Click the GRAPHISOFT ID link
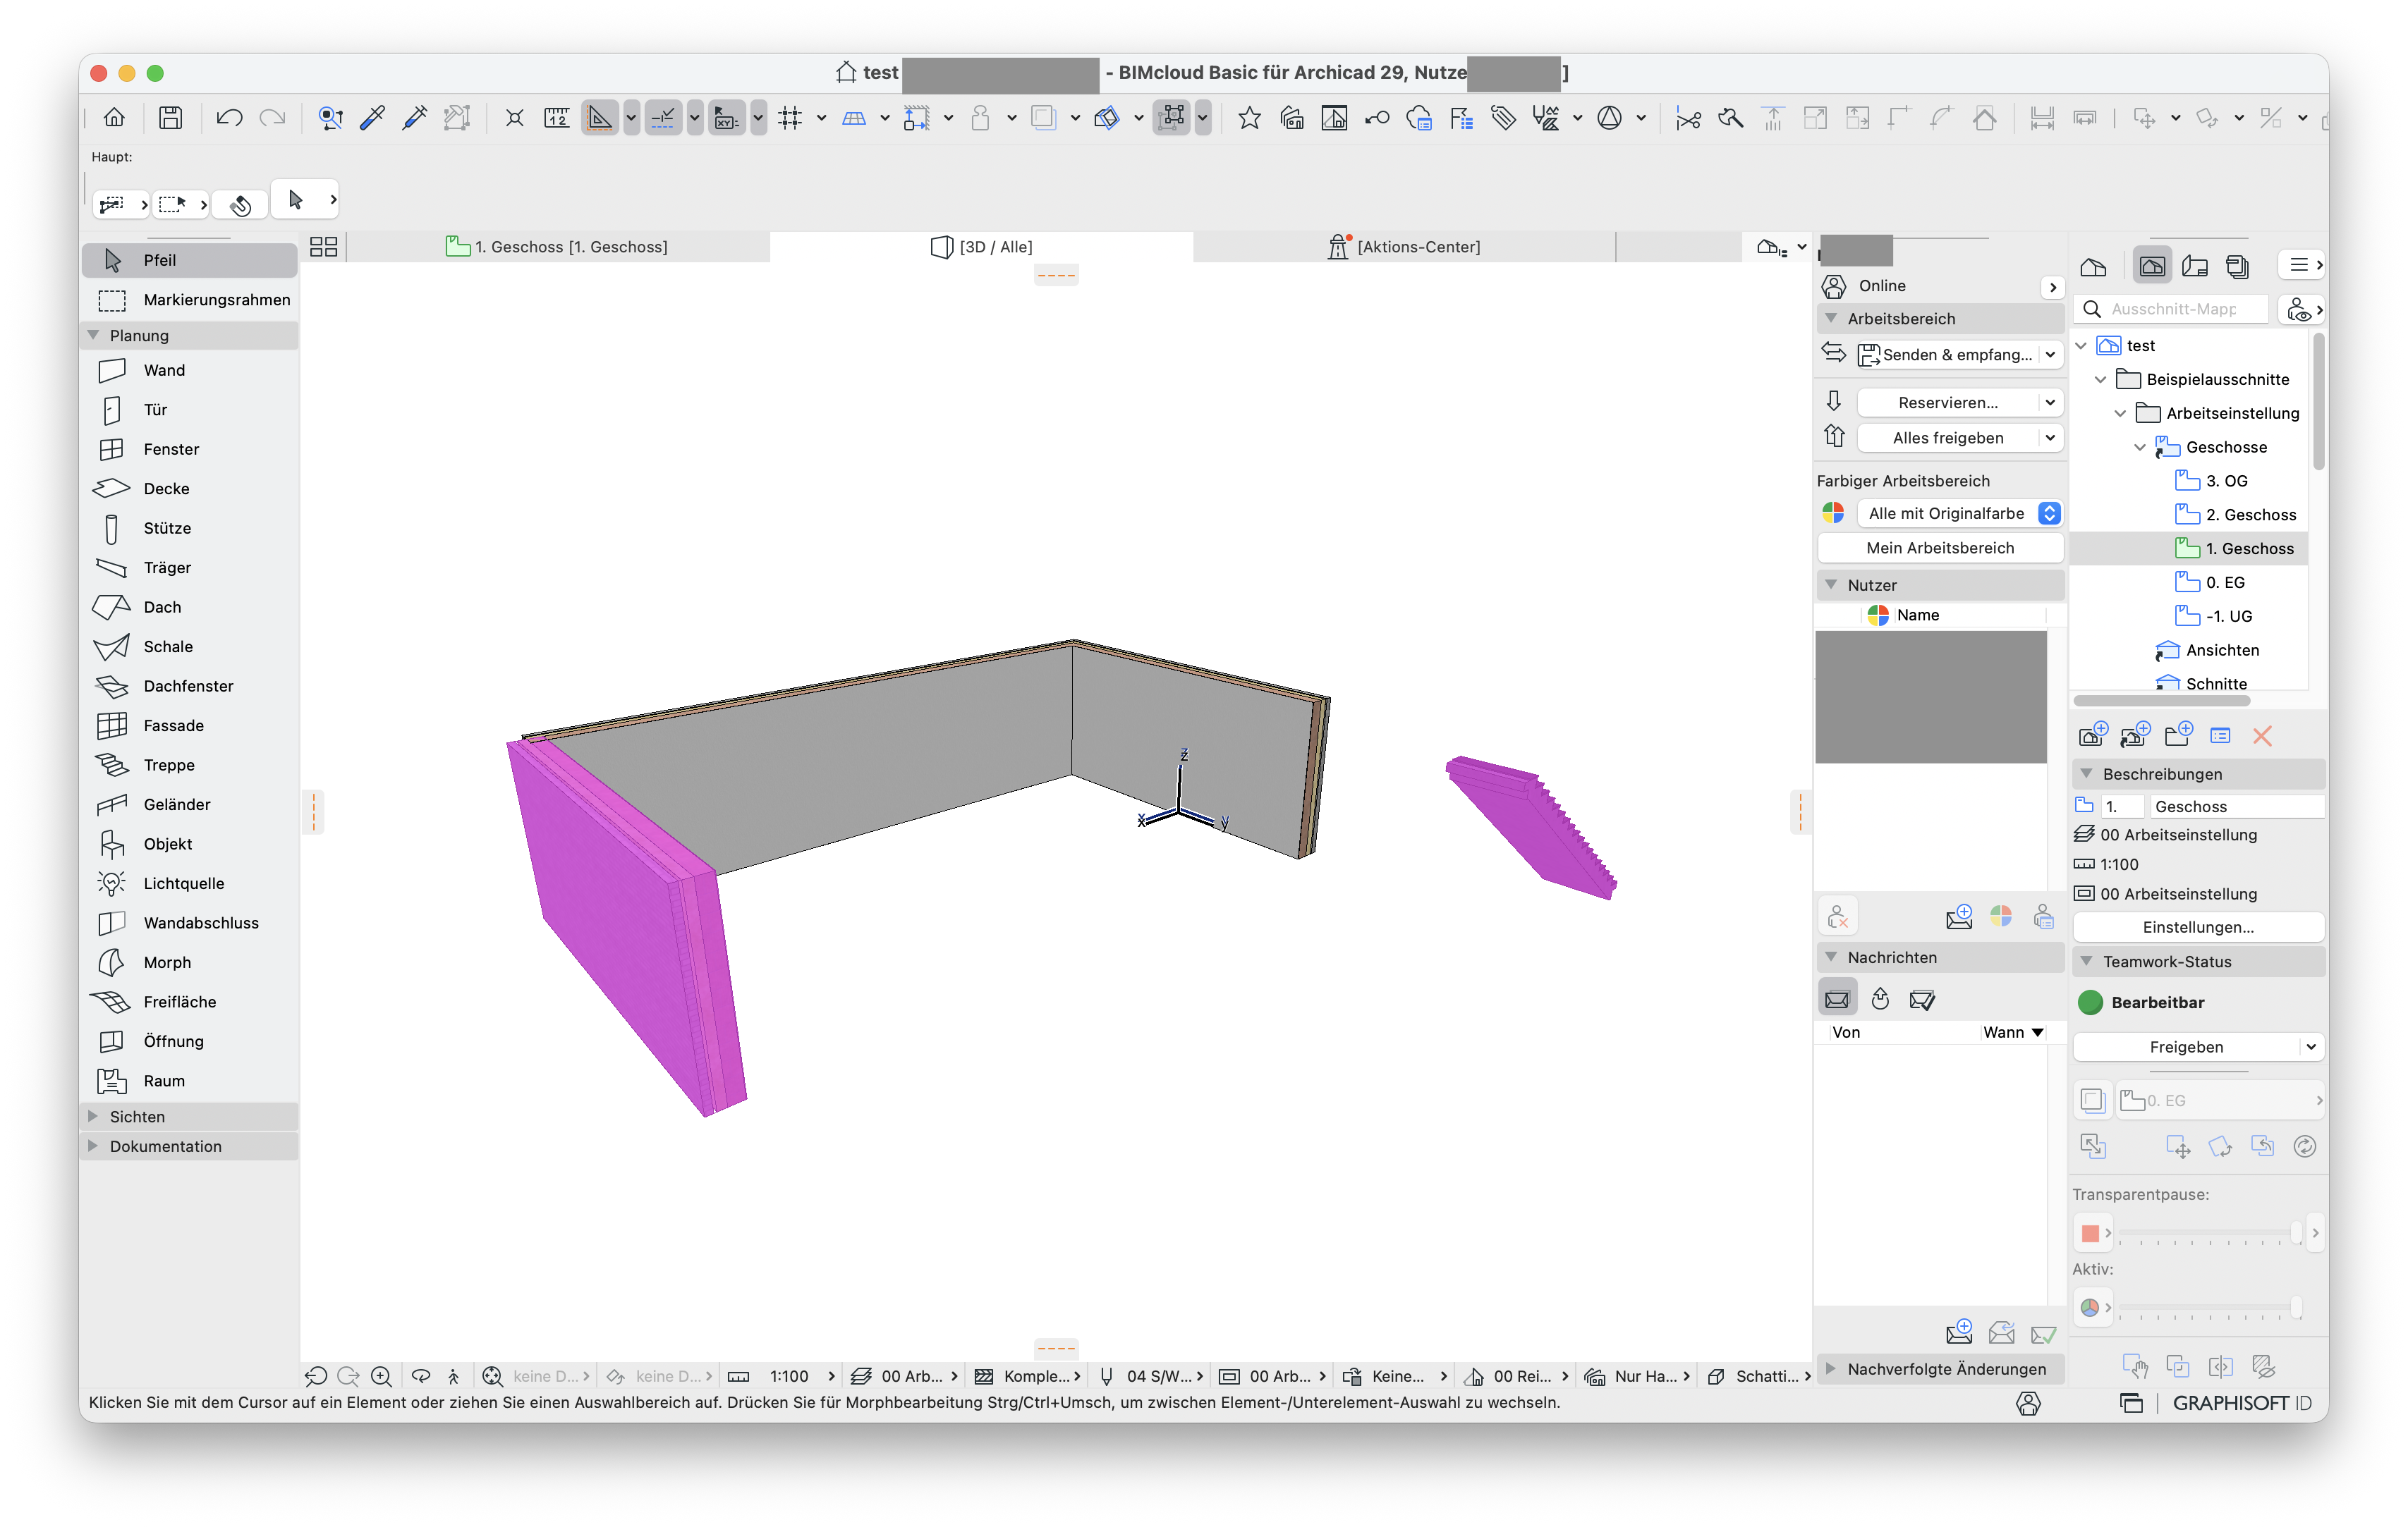This screenshot has width=2408, height=1527. click(x=2241, y=1403)
